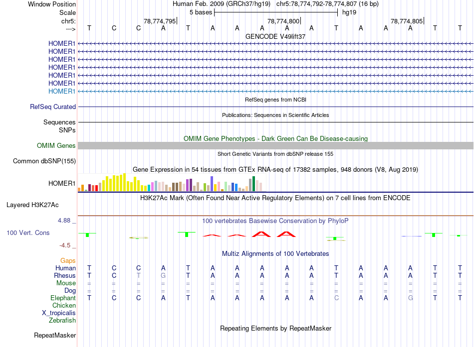Click the light blue HOMER1 transcript label

62,91
